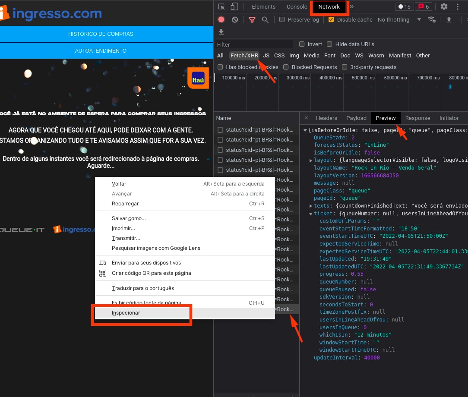Open network search magnifier
This screenshot has width=468, height=397.
point(265,20)
